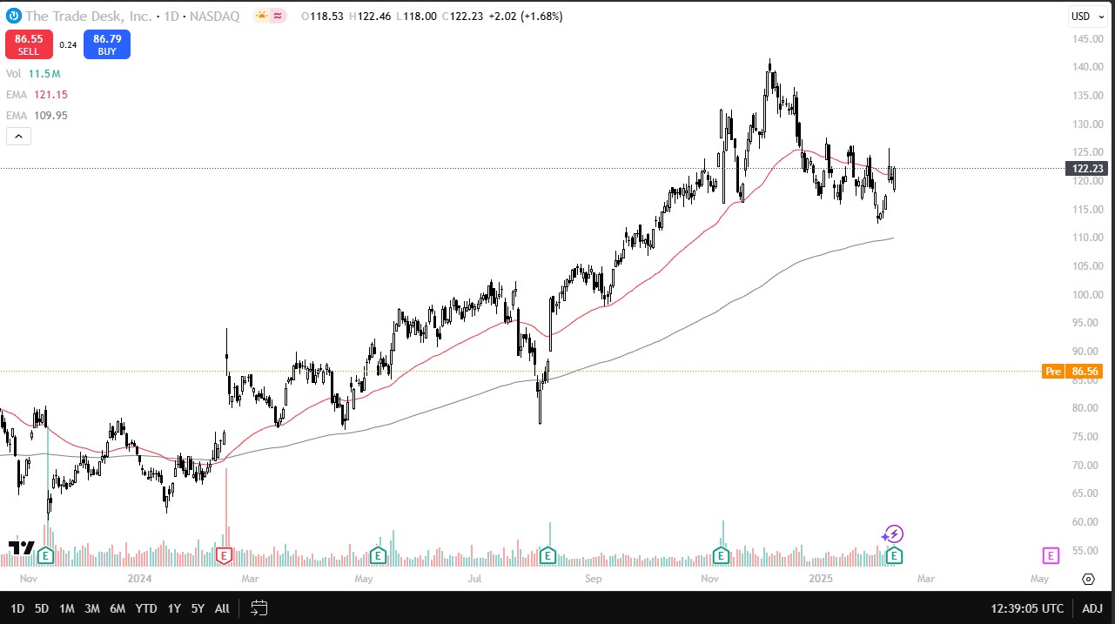
Task: Click the red earnings E marker near February
Action: 224,554
